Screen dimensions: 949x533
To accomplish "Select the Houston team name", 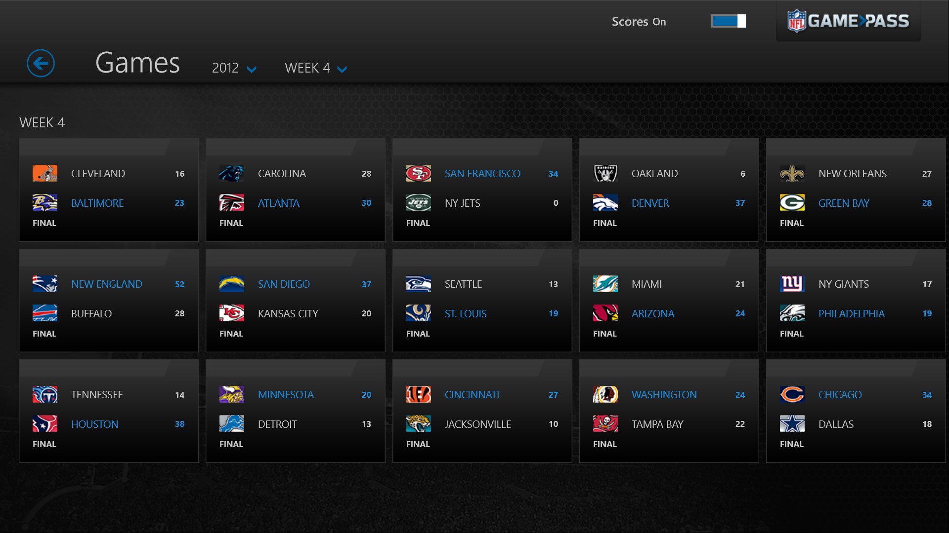I will 94,424.
